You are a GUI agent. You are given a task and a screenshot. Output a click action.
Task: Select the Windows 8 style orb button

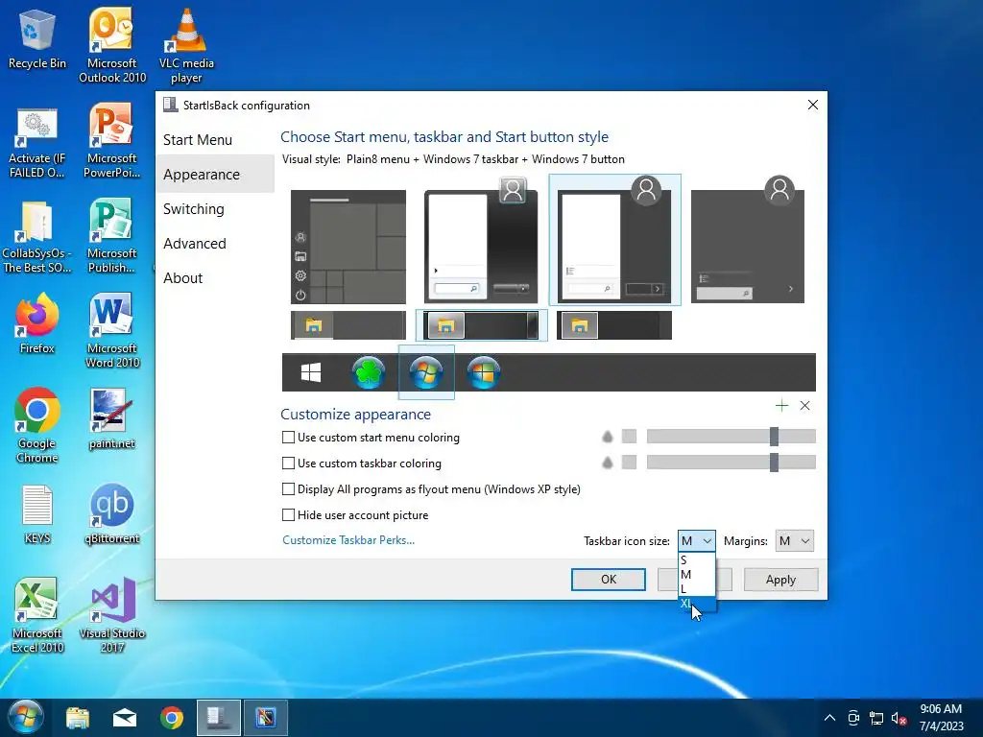coord(484,372)
